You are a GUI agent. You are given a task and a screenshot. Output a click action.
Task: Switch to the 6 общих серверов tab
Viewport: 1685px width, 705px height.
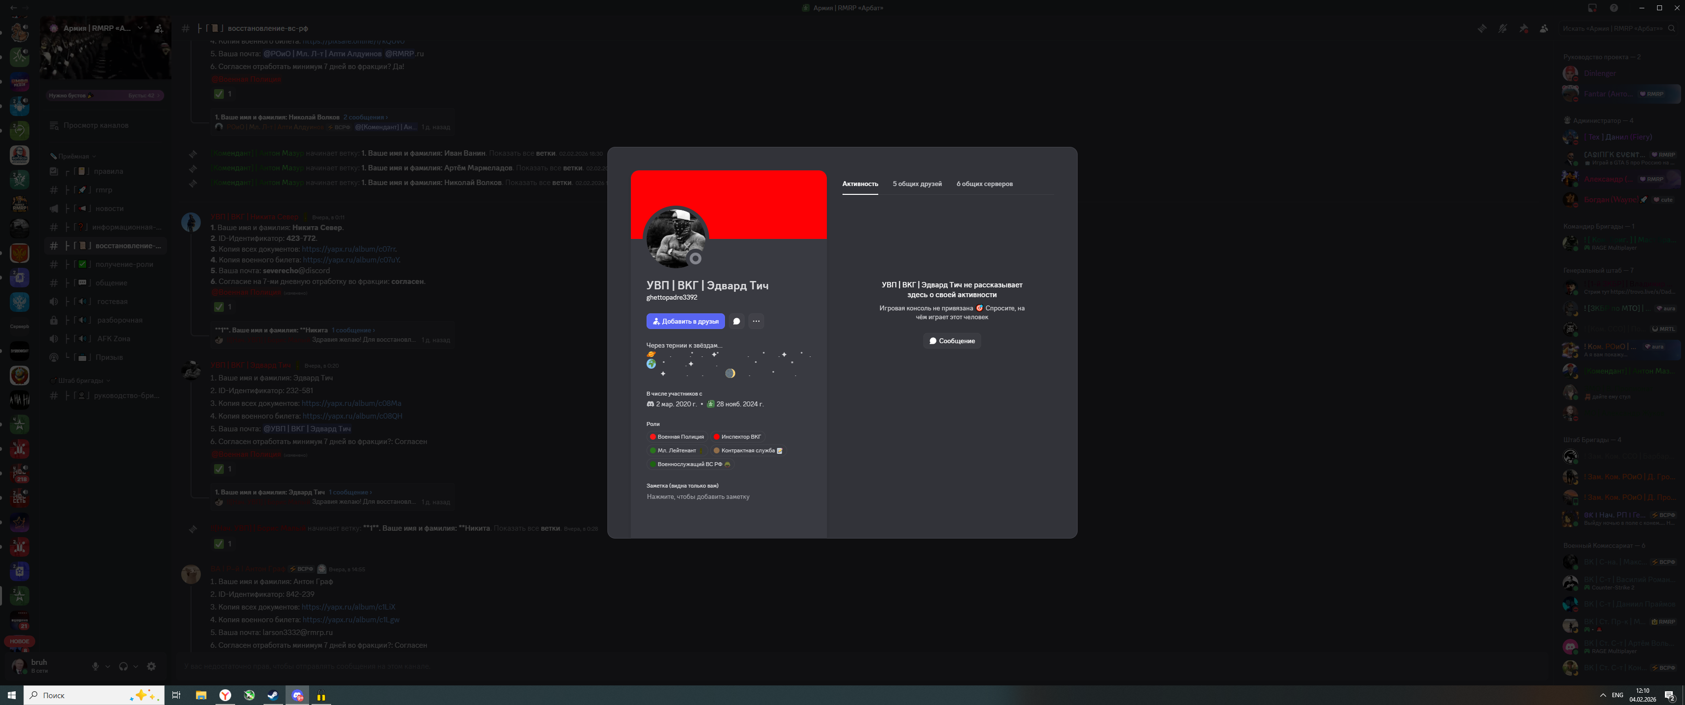point(985,184)
